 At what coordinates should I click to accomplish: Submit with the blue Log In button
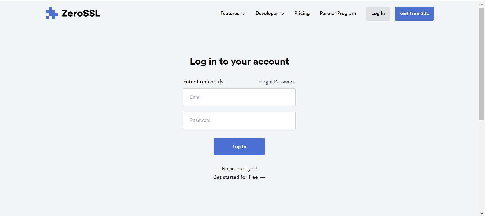click(239, 146)
